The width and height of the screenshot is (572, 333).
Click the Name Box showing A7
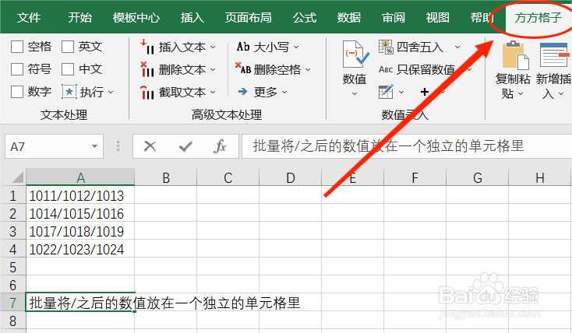pos(48,146)
